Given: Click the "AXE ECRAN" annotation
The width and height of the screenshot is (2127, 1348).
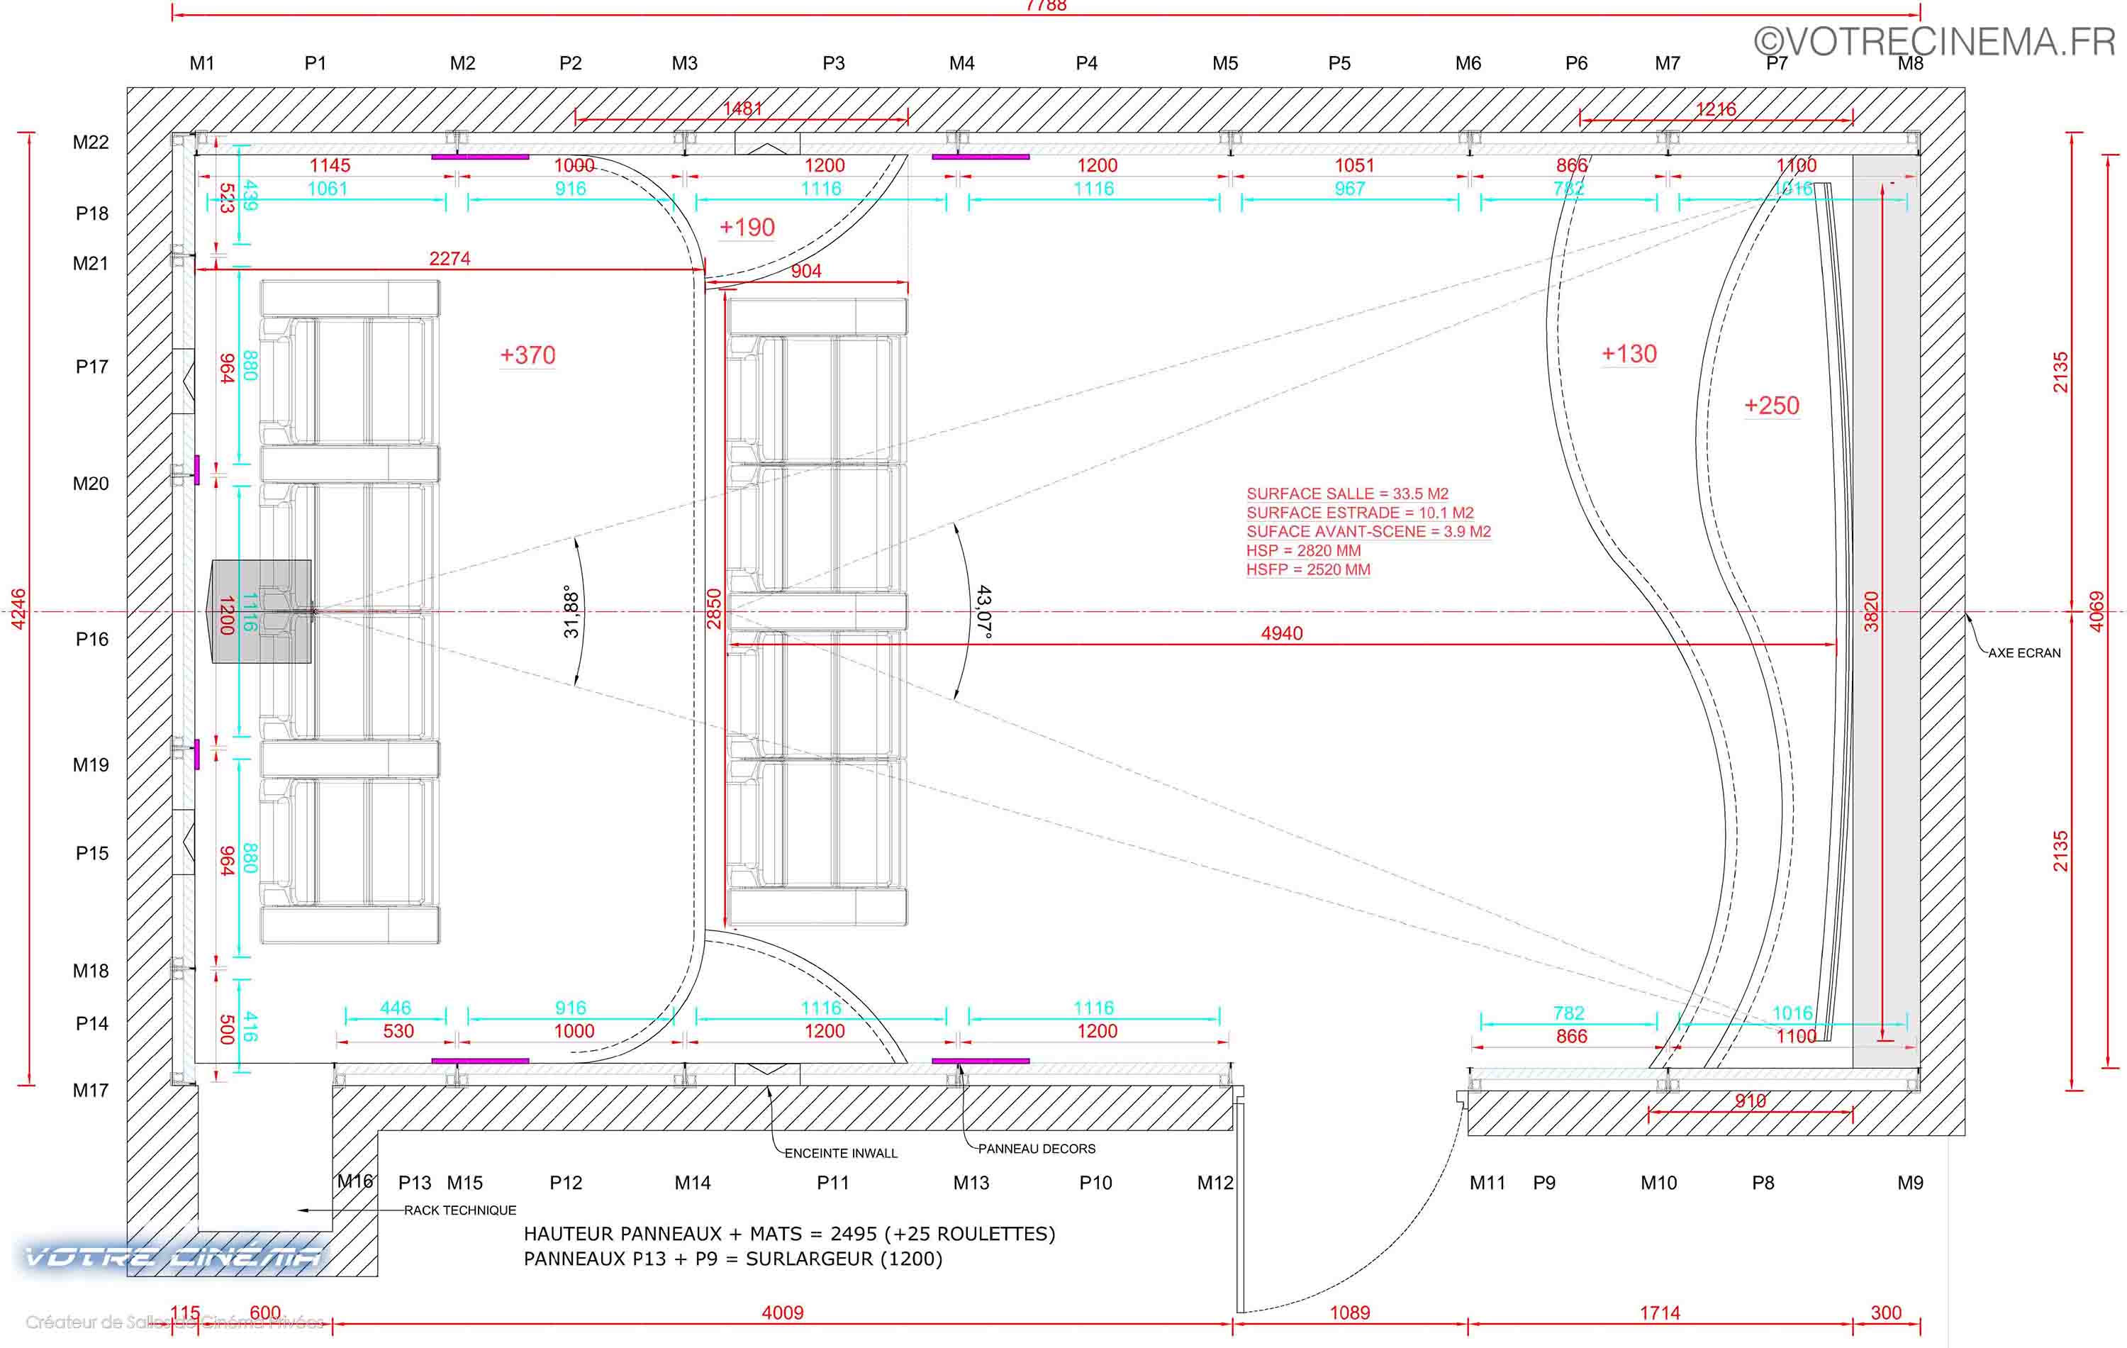Looking at the screenshot, I should (x=2024, y=653).
